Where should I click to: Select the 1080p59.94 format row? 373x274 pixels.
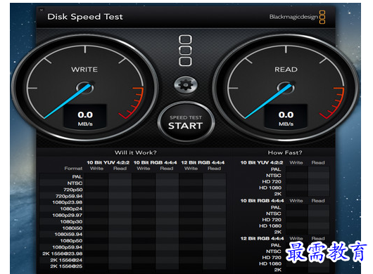pos(132,247)
